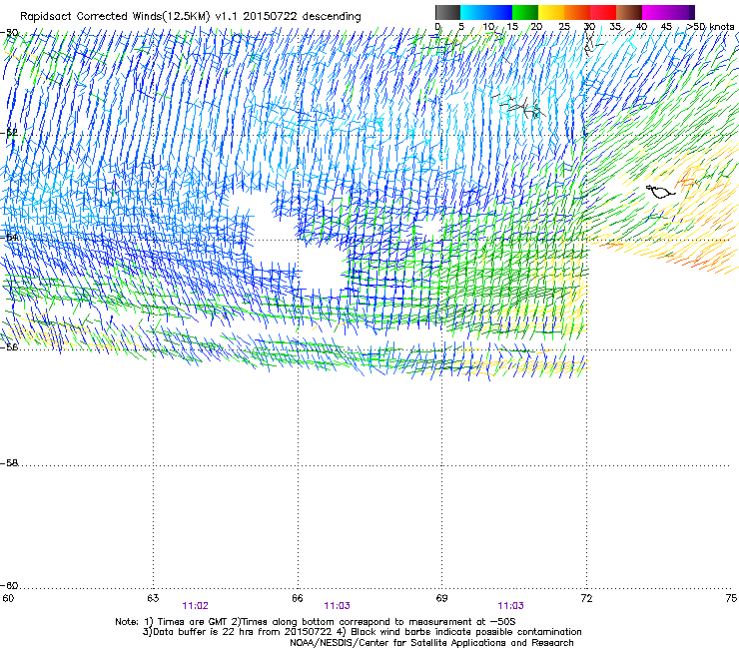The width and height of the screenshot is (739, 649).
Task: Click the legend value '25'
Action: point(564,27)
